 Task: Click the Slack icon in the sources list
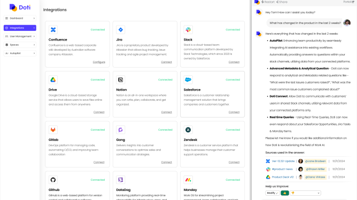click(268, 169)
